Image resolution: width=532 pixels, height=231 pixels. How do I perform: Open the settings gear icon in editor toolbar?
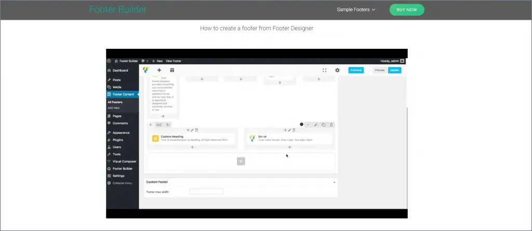coord(337,70)
